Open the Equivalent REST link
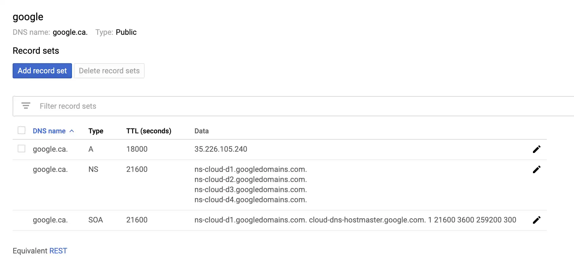The width and height of the screenshot is (574, 273). 58,251
